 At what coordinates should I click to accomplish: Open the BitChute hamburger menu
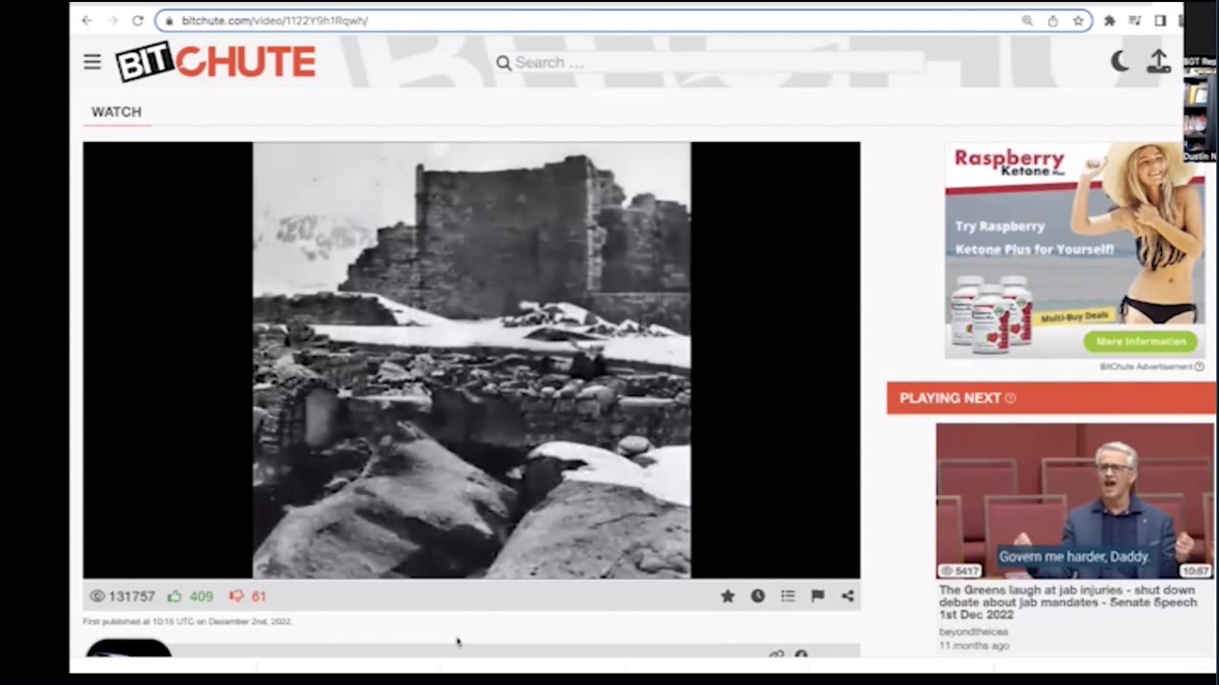pos(92,62)
